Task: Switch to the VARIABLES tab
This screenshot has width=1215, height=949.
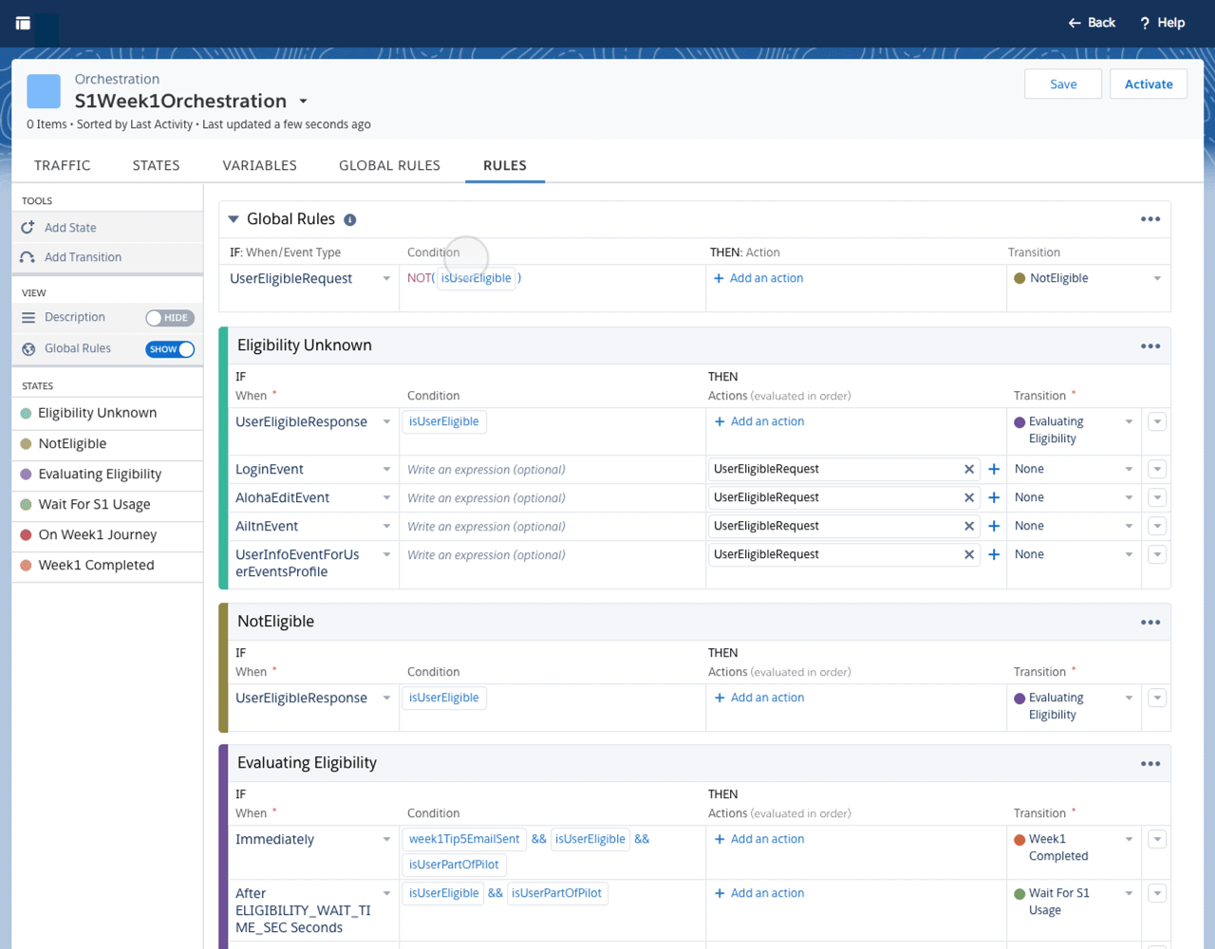Action: click(260, 165)
